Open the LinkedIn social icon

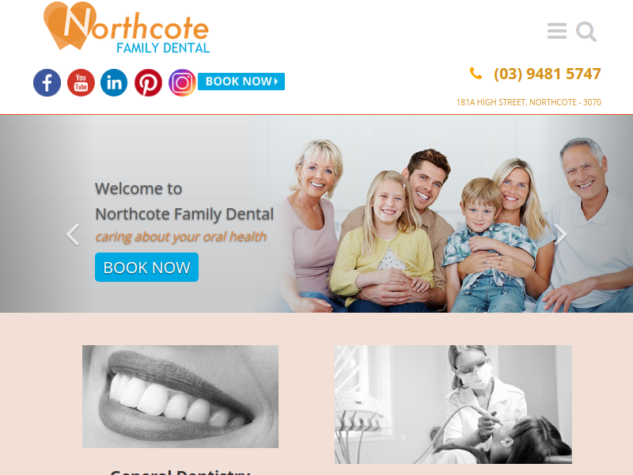coord(114,83)
